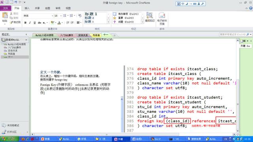Open quick access toolbar customize arrow
Viewport: 253px width, 142px height.
pyautogui.click(x=25, y=2)
